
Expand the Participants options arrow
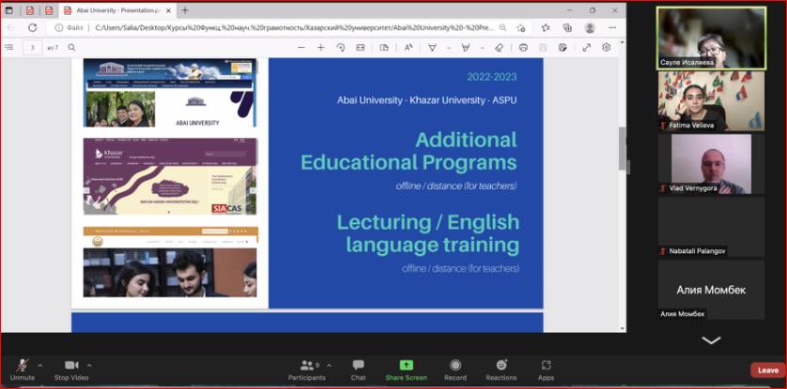[x=329, y=365]
